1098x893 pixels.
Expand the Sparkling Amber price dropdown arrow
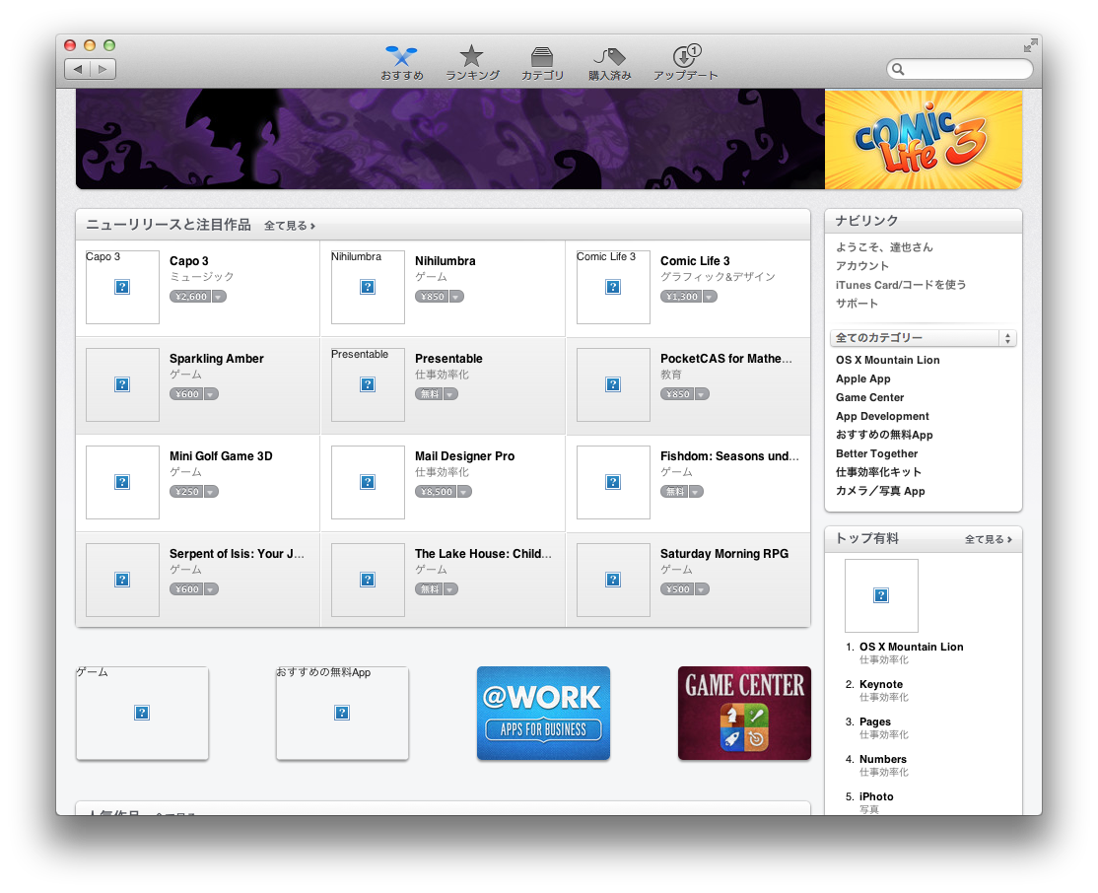pos(211,394)
